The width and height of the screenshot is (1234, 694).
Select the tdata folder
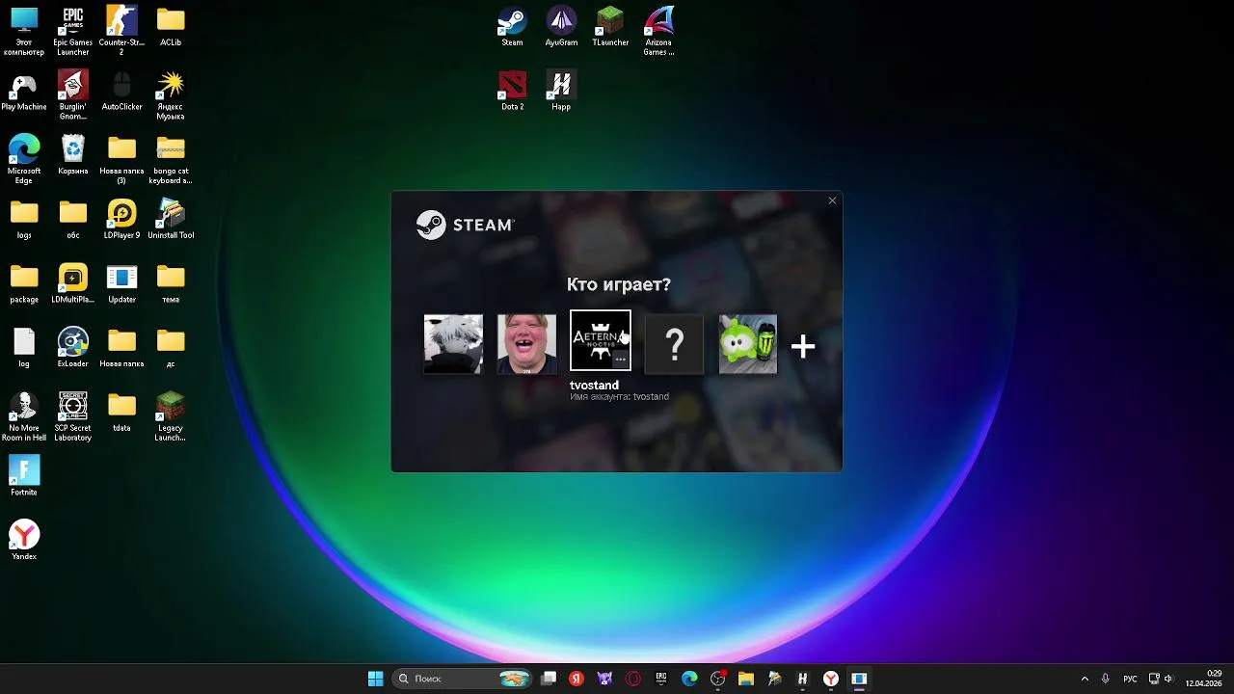[x=121, y=413]
